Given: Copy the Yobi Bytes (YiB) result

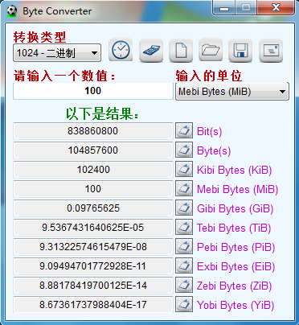Looking at the screenshot, I should click(184, 304).
